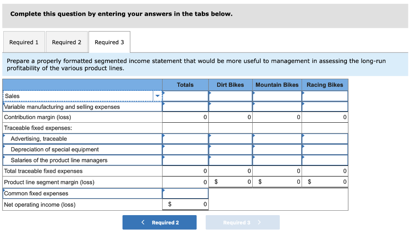Switch to the Required 1 tab
Viewport: 414px width, 245px height.
pos(24,42)
